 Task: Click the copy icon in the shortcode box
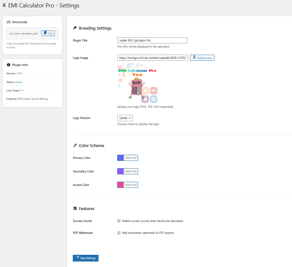[x=45, y=33]
